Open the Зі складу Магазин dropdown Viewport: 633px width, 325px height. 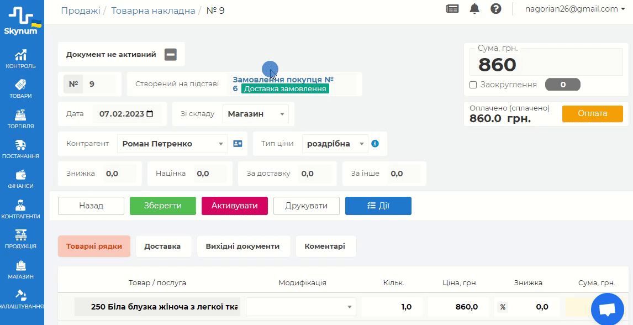(x=256, y=114)
